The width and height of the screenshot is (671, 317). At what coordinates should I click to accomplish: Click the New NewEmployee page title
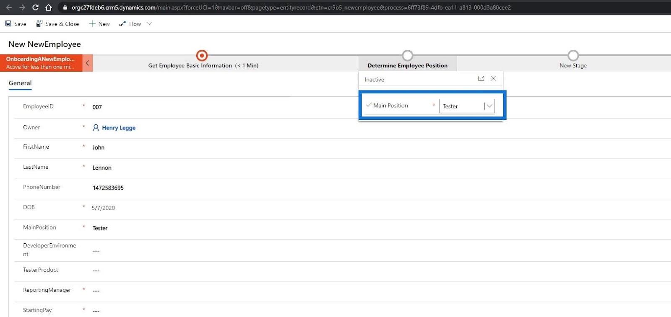pyautogui.click(x=44, y=44)
